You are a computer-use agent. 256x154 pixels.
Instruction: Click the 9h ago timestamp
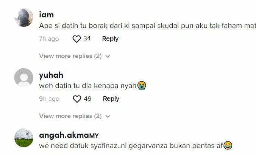49,99
